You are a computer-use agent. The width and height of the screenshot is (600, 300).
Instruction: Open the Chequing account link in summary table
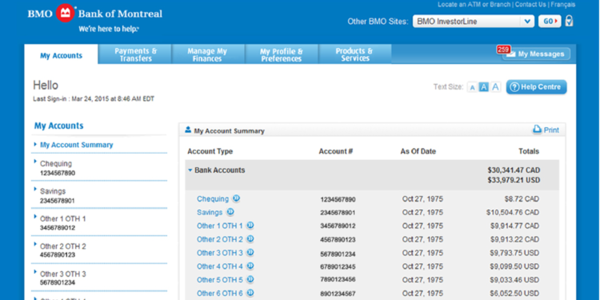213,199
